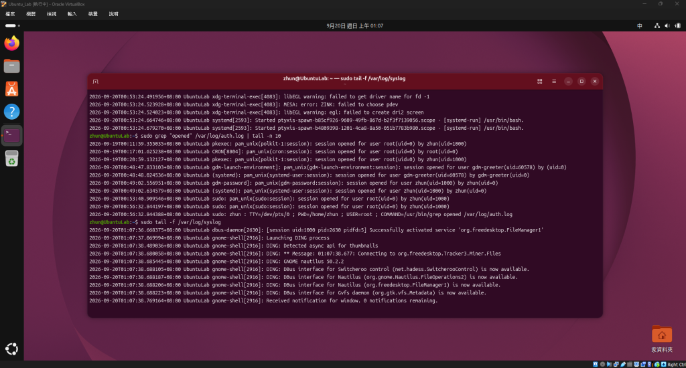Click the terminal title 'sudo tail -f /var/log/syslog'
This screenshot has width=686, height=368.
pyautogui.click(x=373, y=79)
